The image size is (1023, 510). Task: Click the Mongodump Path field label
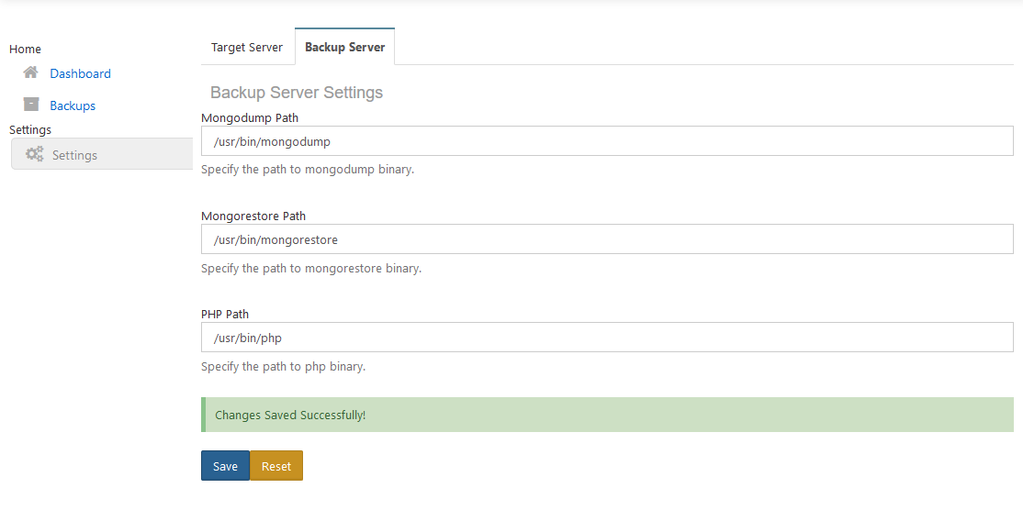(249, 117)
